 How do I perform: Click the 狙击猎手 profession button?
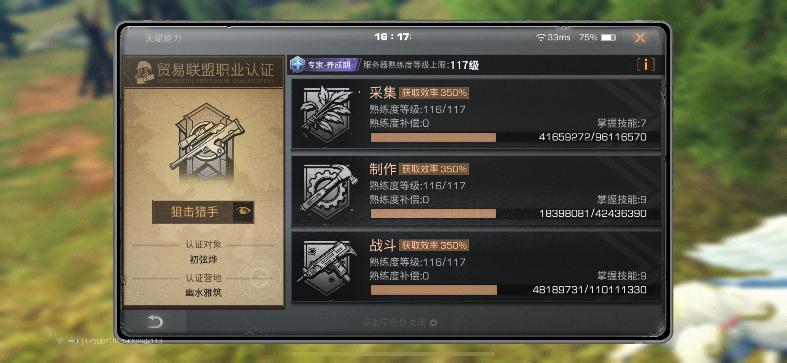pos(203,212)
